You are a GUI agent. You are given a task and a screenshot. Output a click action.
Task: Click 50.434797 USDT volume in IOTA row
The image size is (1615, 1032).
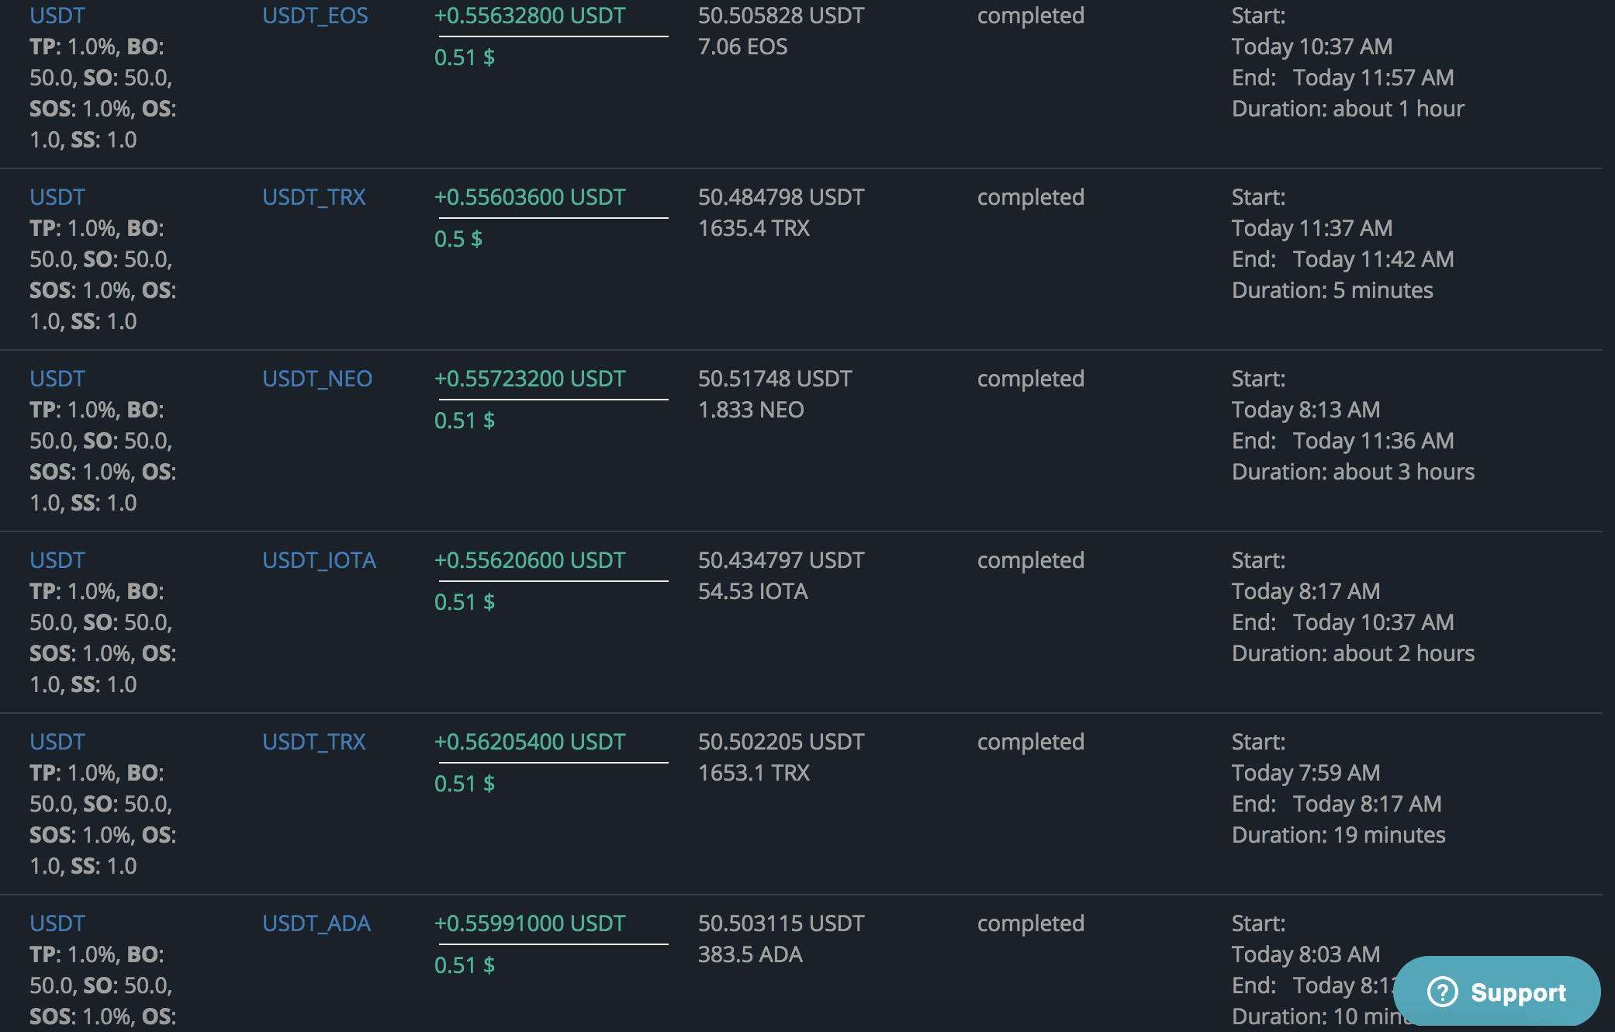(780, 560)
